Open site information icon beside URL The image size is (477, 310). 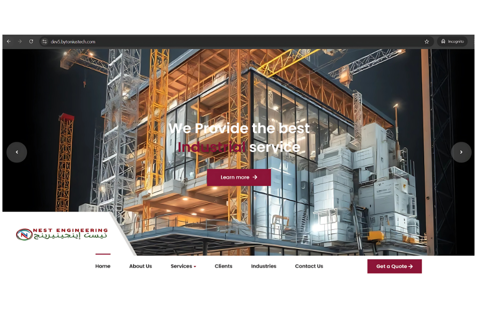tap(44, 41)
